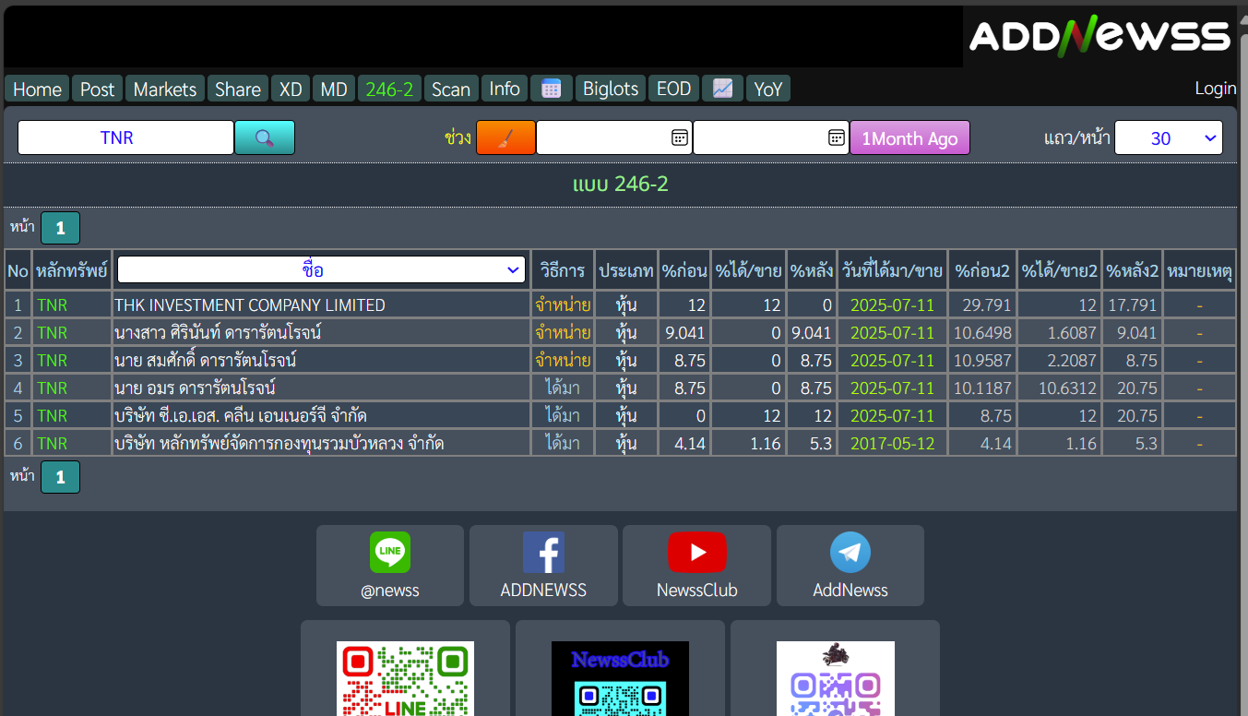Open the rows-per-page dropdown showing 30
This screenshot has width=1248, height=716.
[1169, 137]
